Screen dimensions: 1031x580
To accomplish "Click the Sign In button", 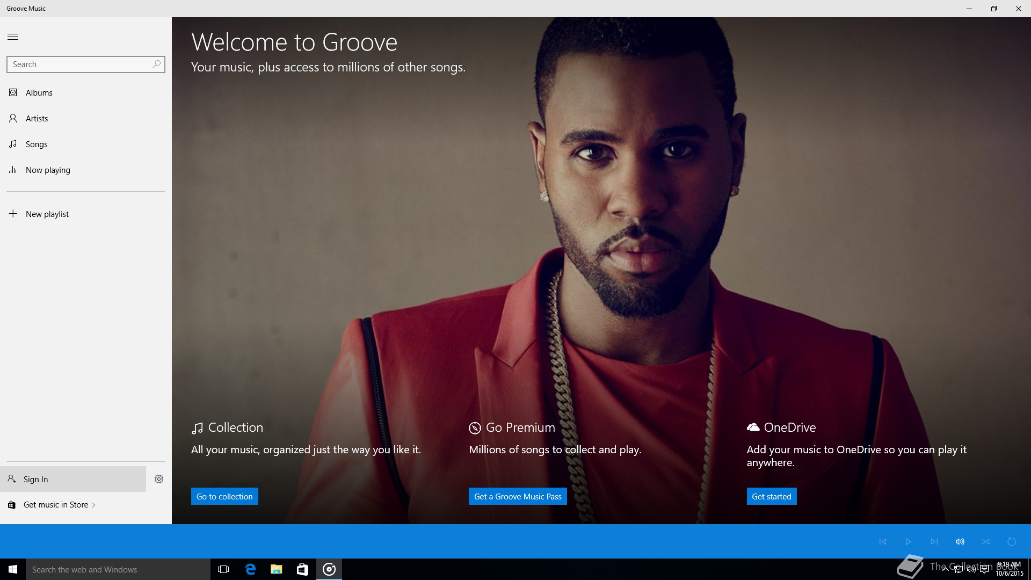I will 73,479.
